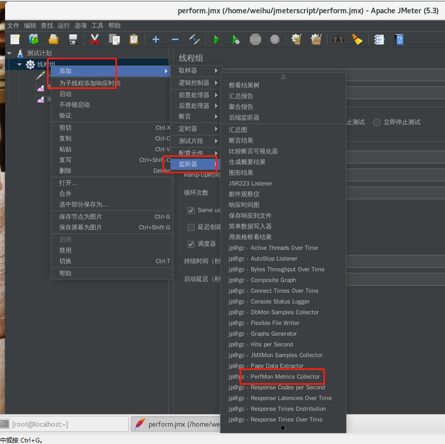Select the 立即停止测试 radio button
Screen dimensions: 445x444
pyautogui.click(x=377, y=122)
